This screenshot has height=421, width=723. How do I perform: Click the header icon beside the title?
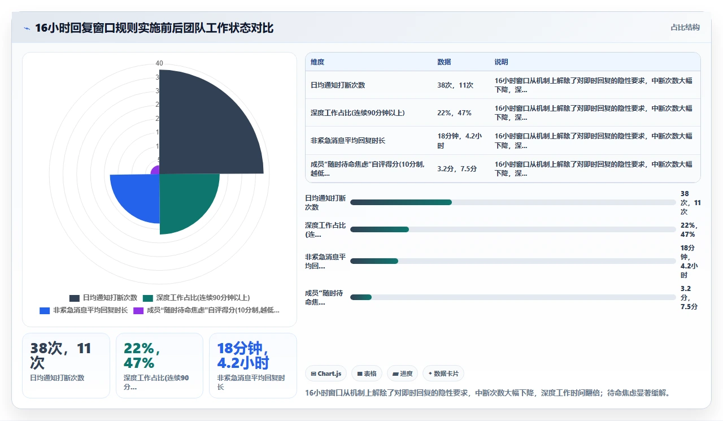(x=27, y=28)
